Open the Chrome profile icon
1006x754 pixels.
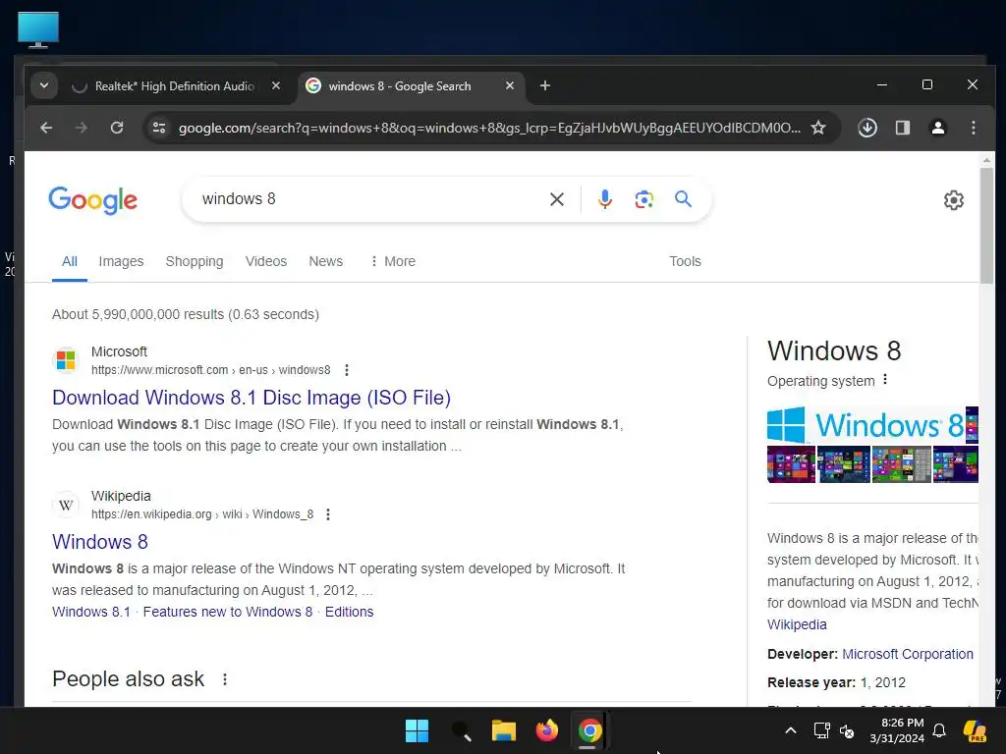tap(938, 128)
